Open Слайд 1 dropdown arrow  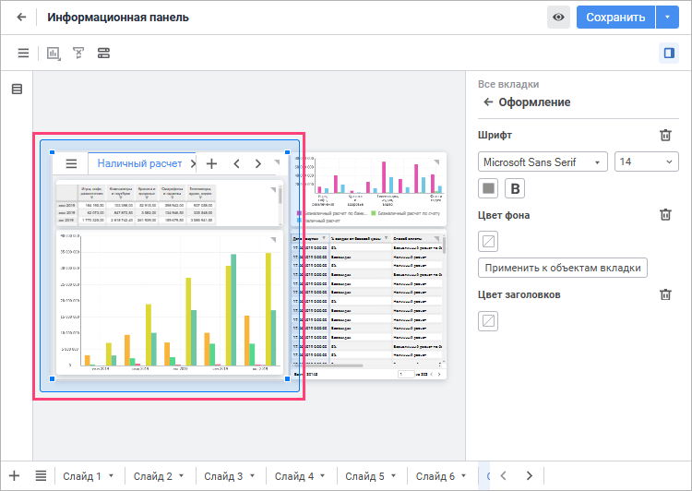[x=112, y=476]
